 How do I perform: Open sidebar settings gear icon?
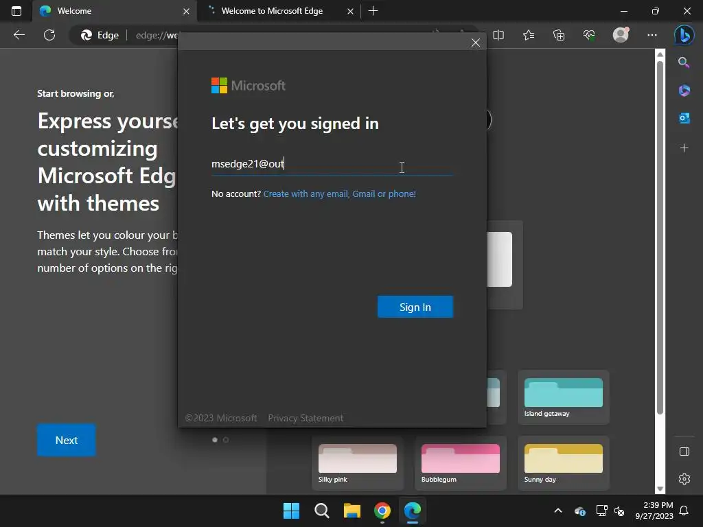[x=684, y=479]
